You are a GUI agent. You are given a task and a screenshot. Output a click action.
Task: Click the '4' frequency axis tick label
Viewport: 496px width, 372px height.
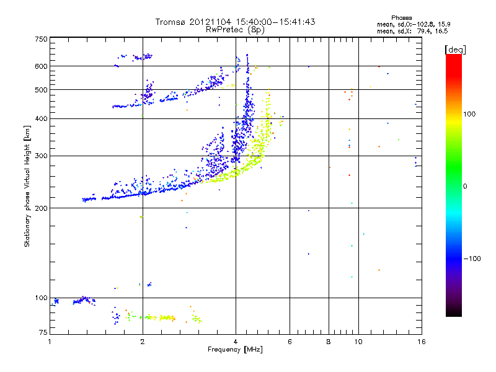[x=236, y=342]
